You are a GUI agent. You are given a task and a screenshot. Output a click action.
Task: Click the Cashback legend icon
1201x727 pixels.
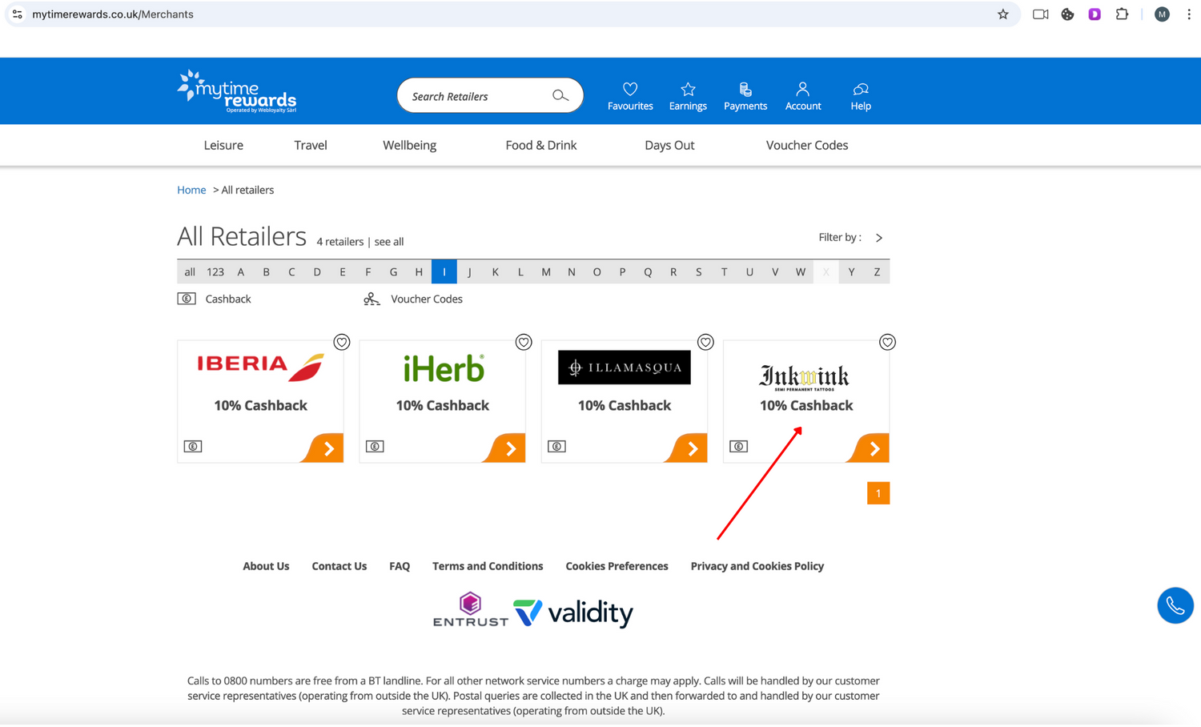tap(187, 299)
